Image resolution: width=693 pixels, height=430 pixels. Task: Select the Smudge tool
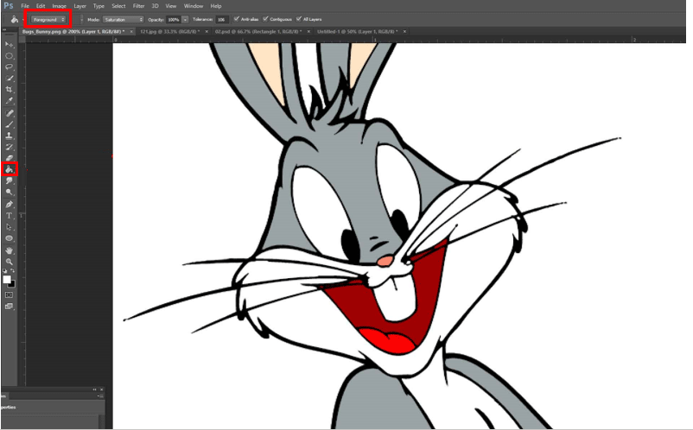coord(9,181)
